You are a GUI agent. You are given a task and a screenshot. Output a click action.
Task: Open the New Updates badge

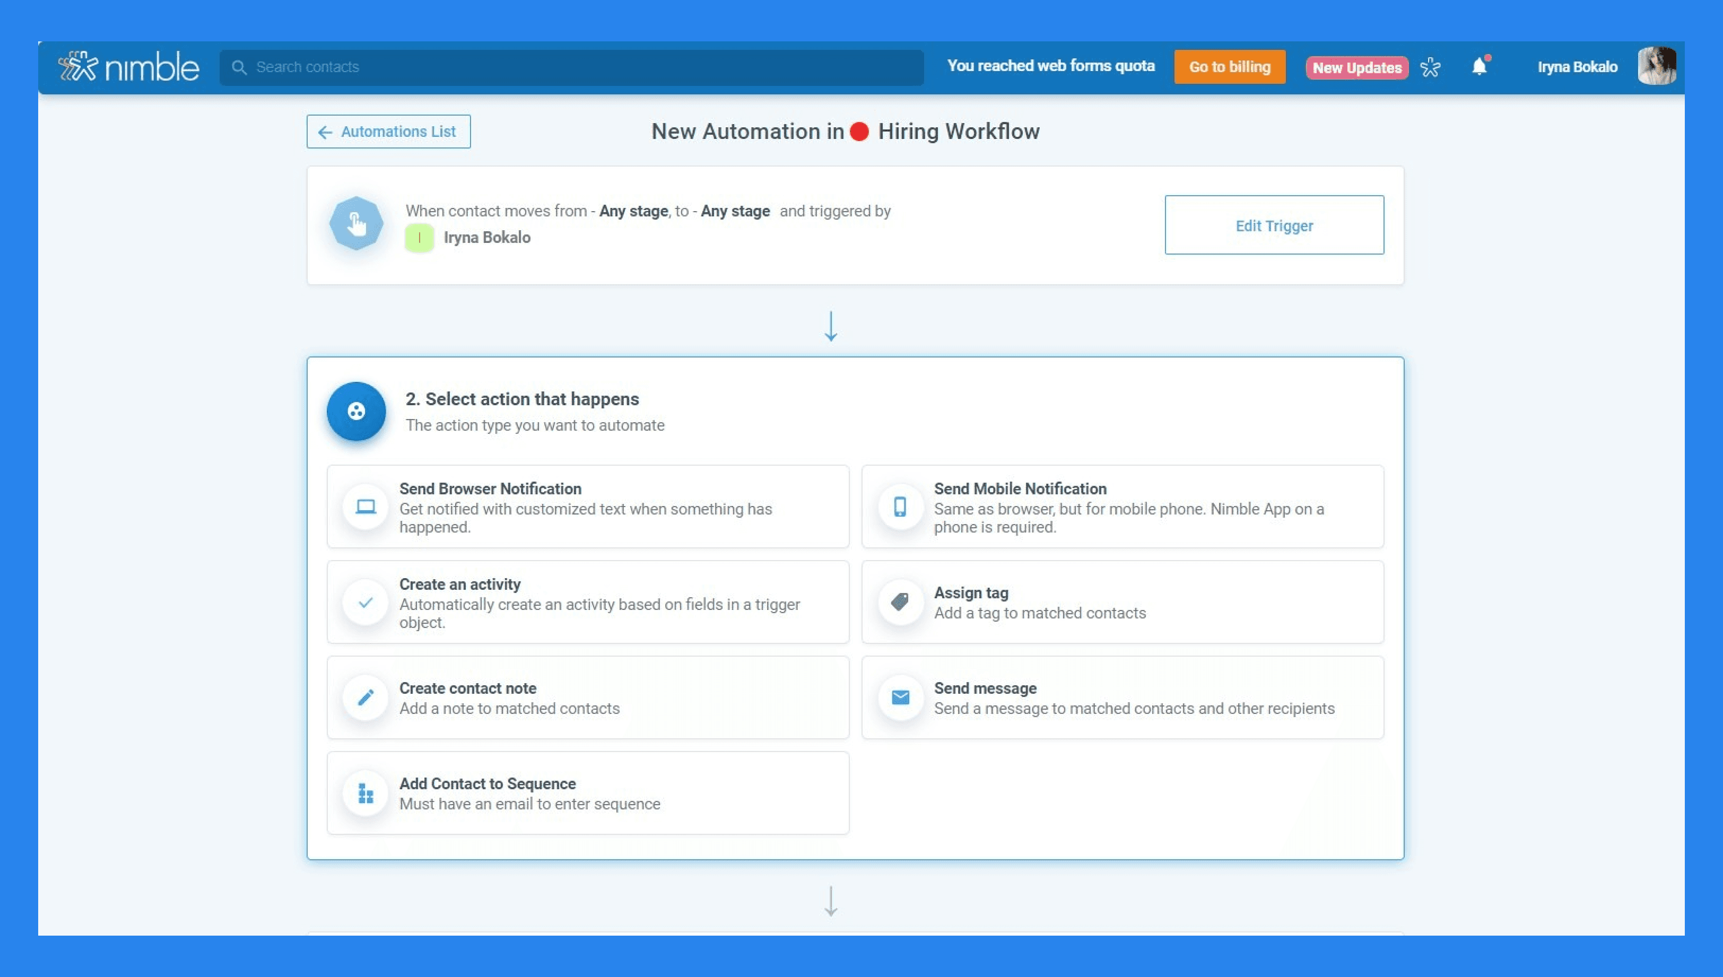tap(1356, 68)
